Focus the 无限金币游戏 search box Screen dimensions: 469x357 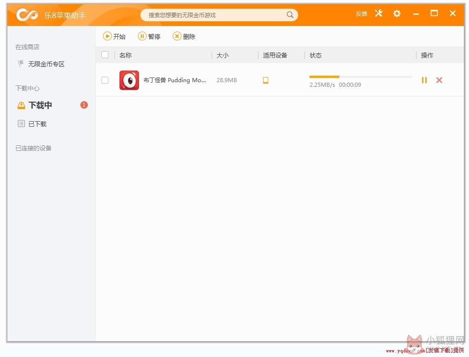219,15
